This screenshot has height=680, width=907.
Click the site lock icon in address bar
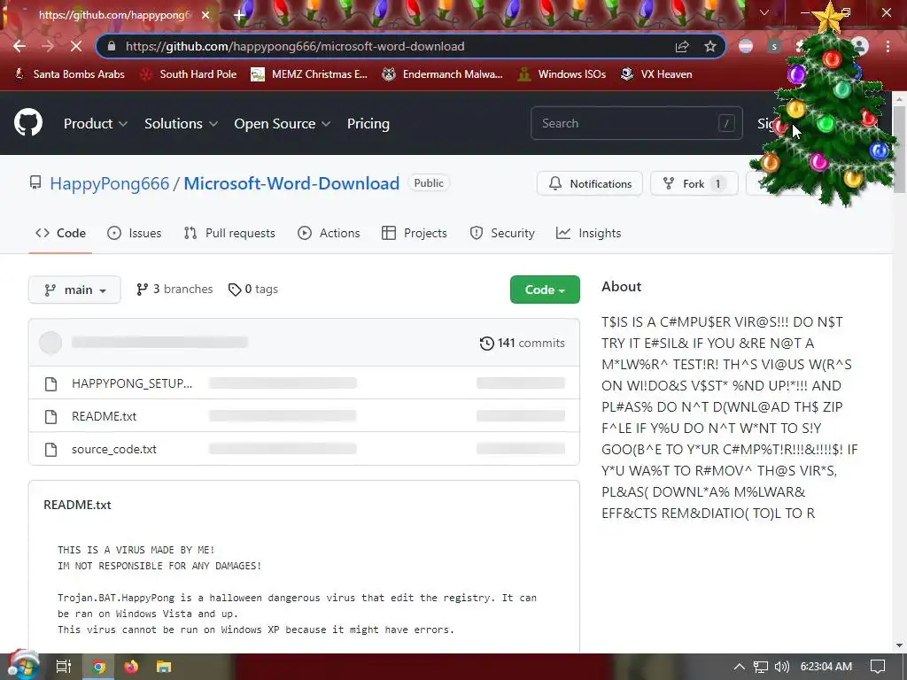click(112, 46)
